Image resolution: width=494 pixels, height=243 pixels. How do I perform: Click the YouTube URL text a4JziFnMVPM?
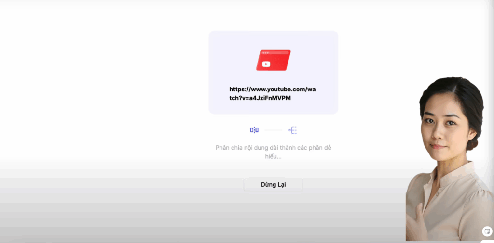[x=273, y=94]
